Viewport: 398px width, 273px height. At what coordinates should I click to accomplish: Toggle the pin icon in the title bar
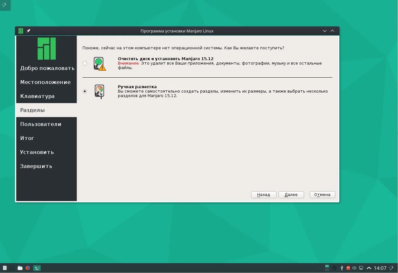(28, 31)
